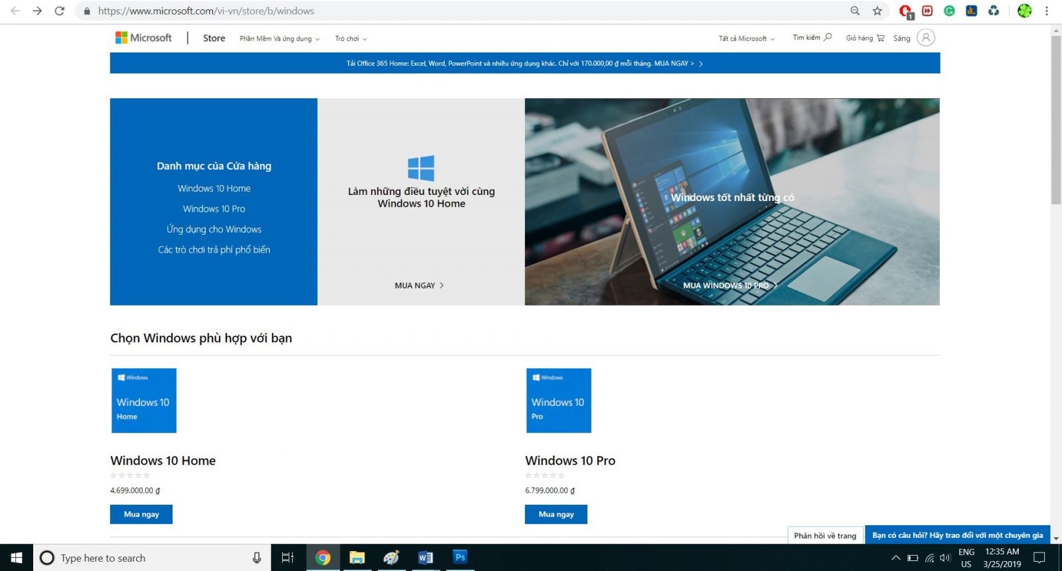This screenshot has width=1062, height=571.
Task: Open chat with expert banner
Action: pyautogui.click(x=957, y=535)
